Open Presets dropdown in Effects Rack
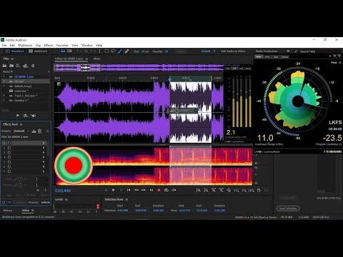 (21, 131)
